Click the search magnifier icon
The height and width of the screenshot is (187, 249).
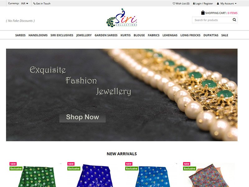point(234,20)
